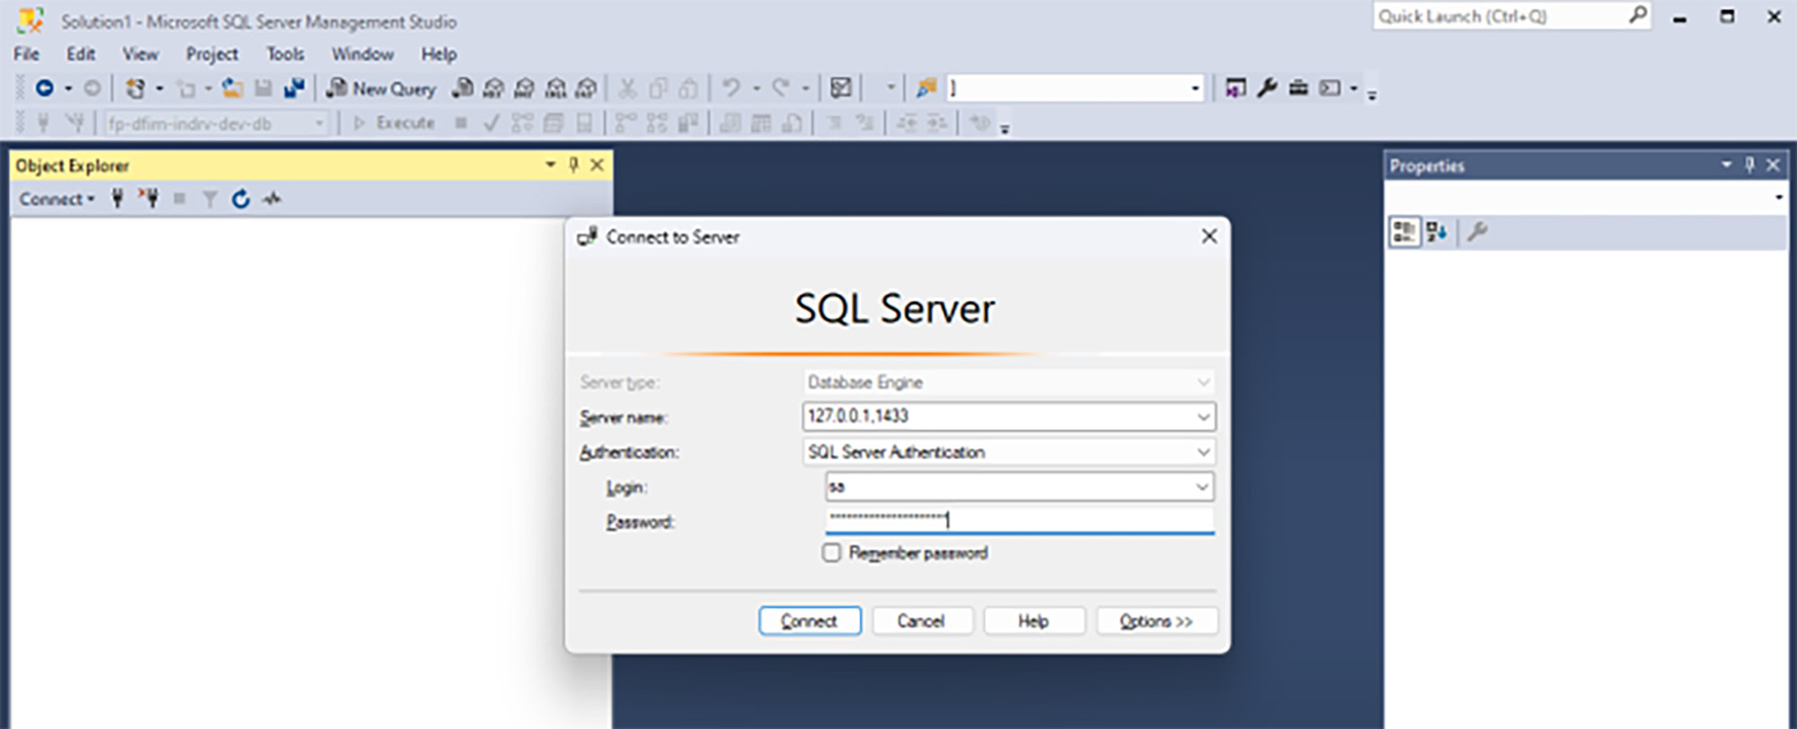This screenshot has width=1797, height=729.
Task: Click the Help button in dialog
Action: [1033, 620]
